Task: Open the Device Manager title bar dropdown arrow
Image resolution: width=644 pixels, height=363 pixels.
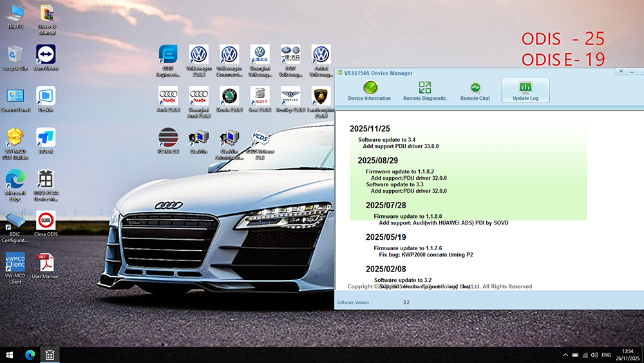Action: tap(620, 72)
